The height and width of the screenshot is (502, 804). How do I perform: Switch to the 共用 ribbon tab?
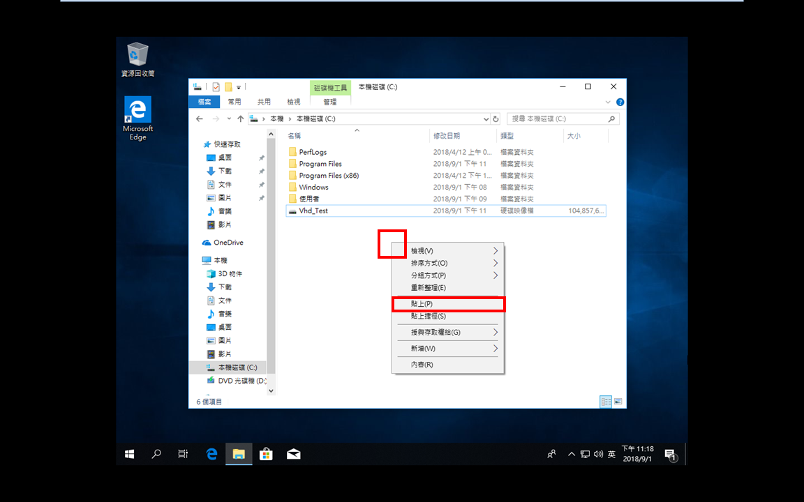[x=264, y=102]
